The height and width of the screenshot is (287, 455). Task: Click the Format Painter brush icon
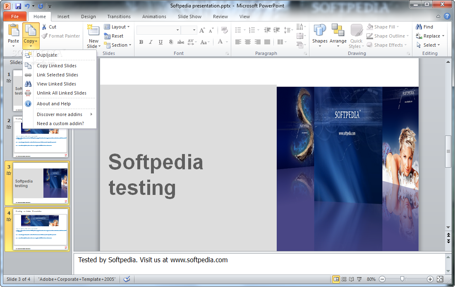[44, 36]
